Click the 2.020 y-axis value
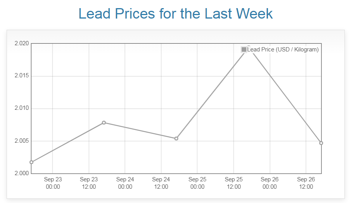The width and height of the screenshot is (351, 203). [x=22, y=44]
